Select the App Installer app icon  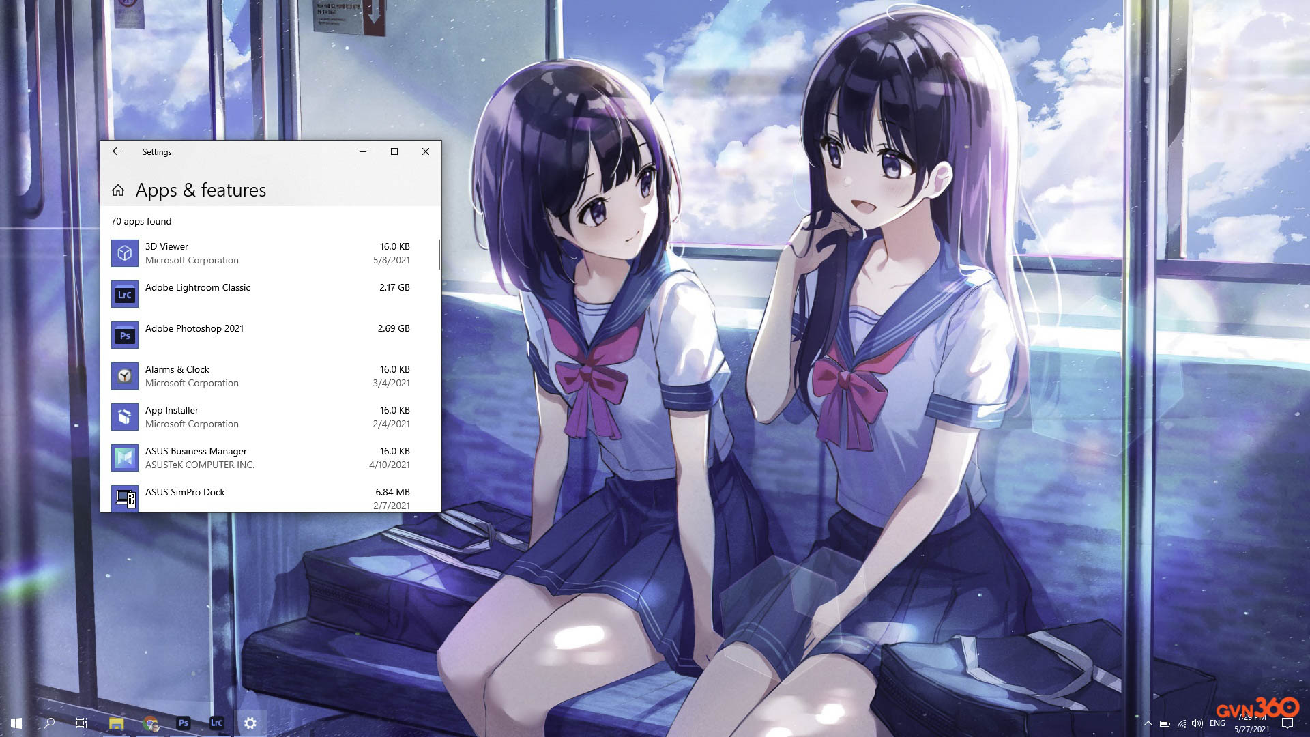coord(125,417)
